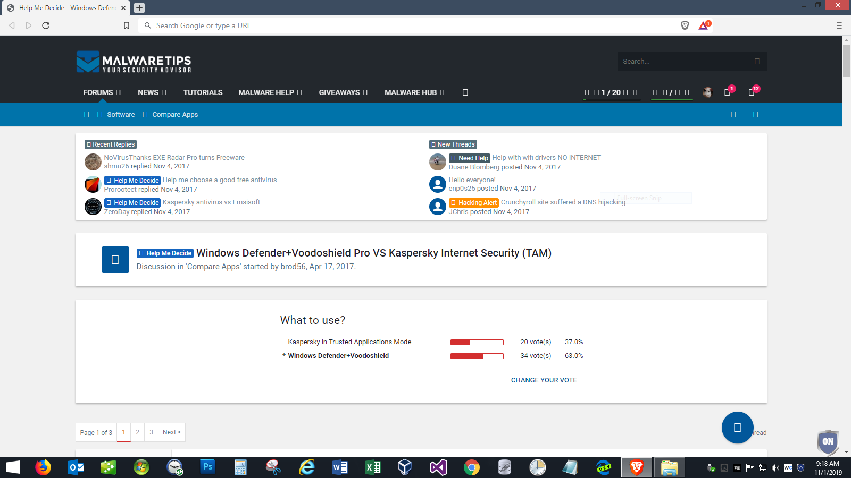Viewport: 851px width, 478px height.
Task: Open JChris's avatar in New Threads
Action: click(438, 207)
